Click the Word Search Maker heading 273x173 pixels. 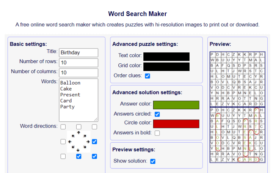(138, 14)
